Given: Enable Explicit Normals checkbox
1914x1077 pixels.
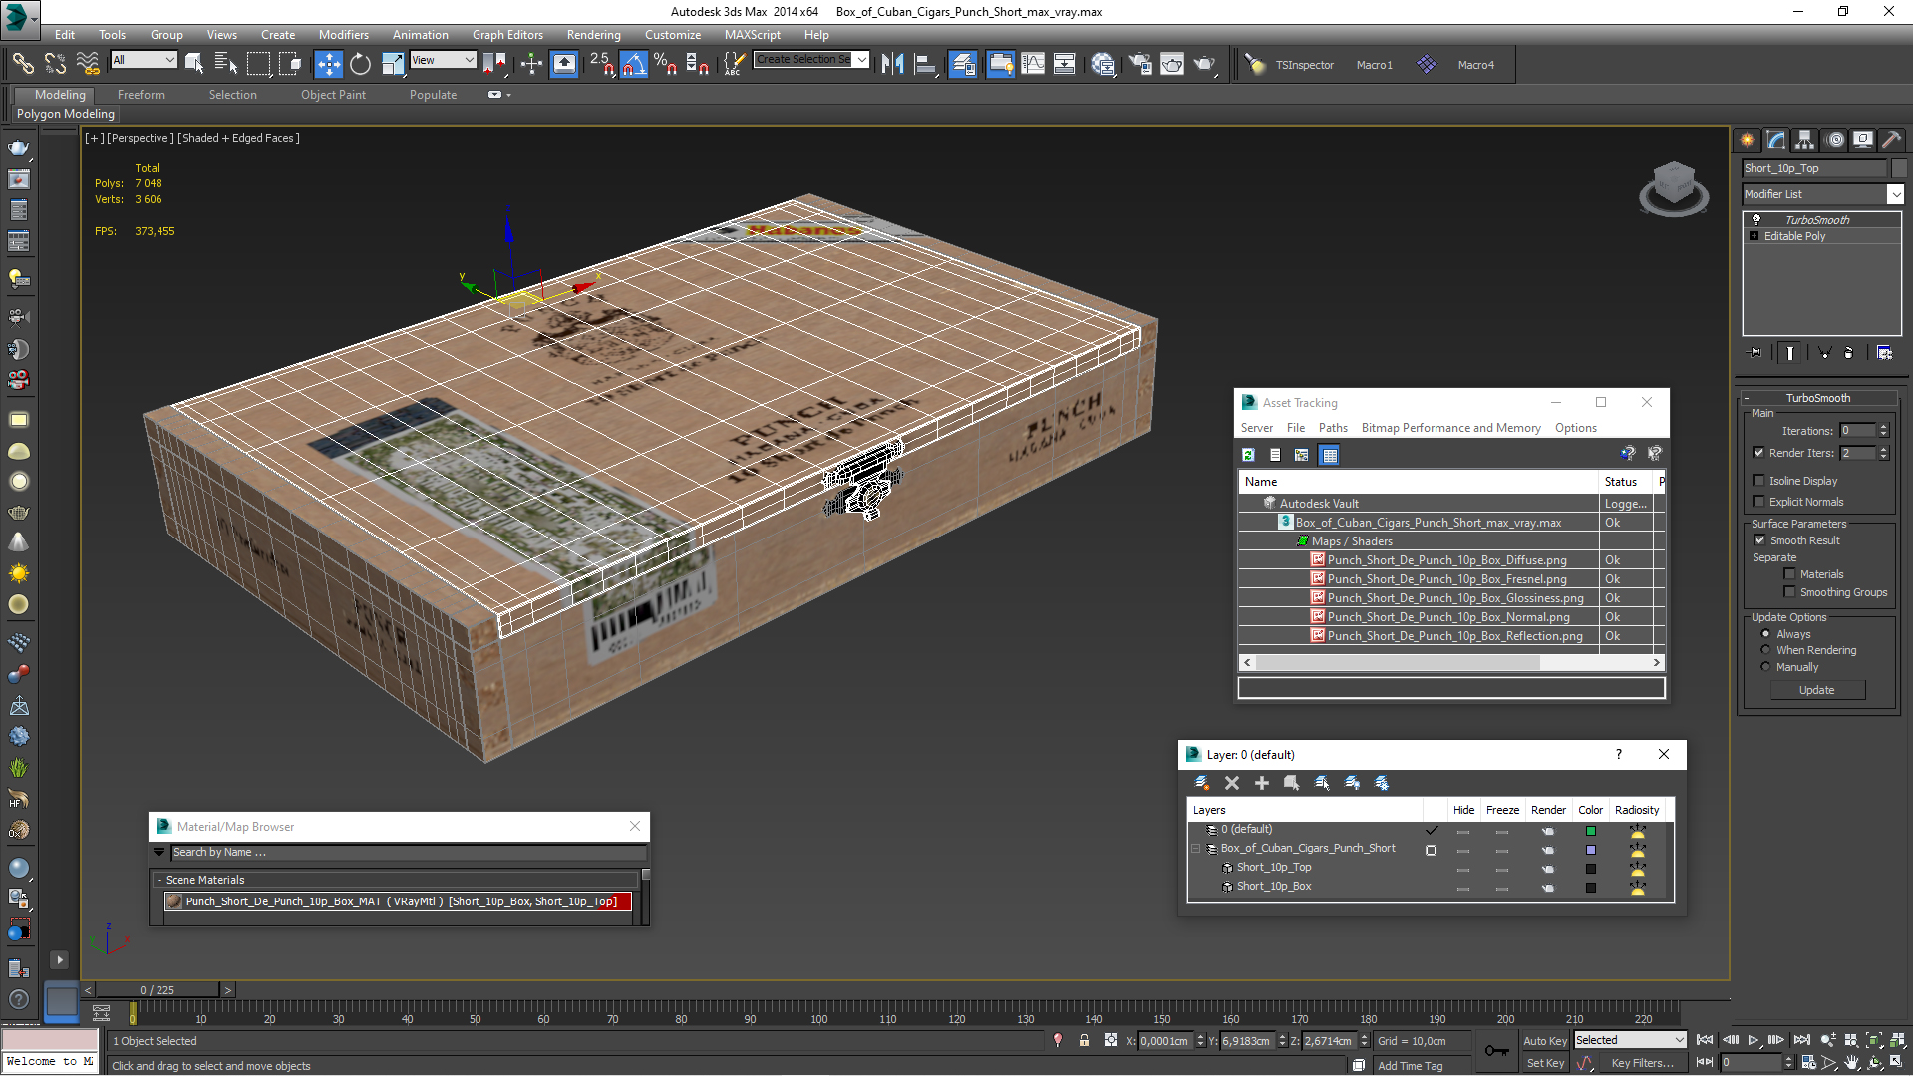Looking at the screenshot, I should (1759, 501).
